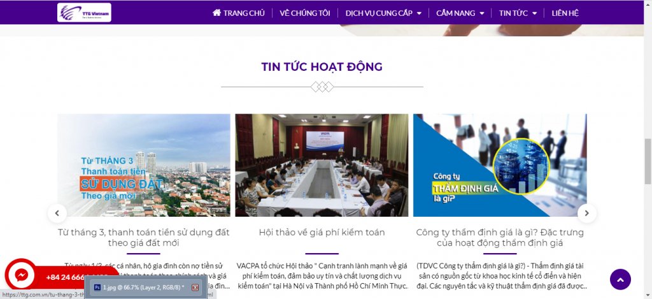
Task: Open the LIÊN HỆ menu item
Action: pyautogui.click(x=565, y=13)
